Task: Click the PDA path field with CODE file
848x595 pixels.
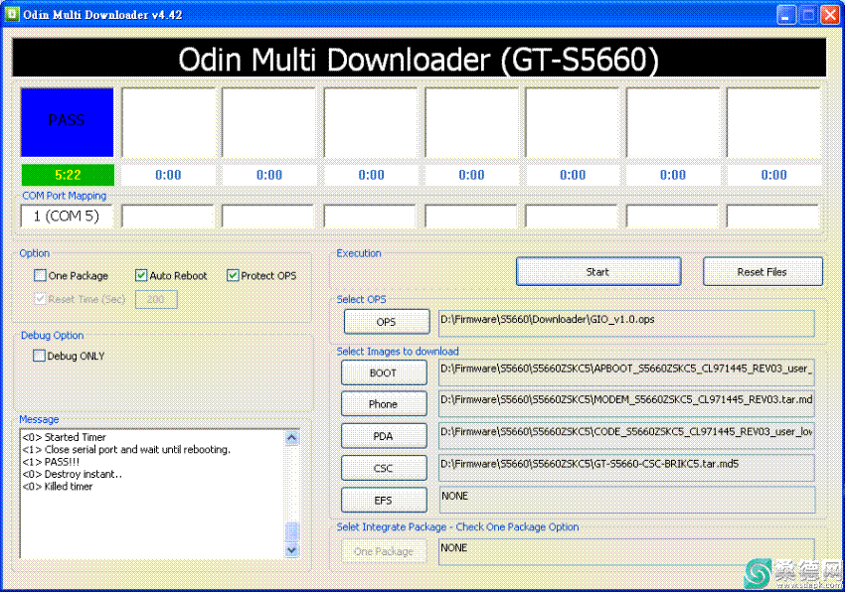Action: coord(626,436)
